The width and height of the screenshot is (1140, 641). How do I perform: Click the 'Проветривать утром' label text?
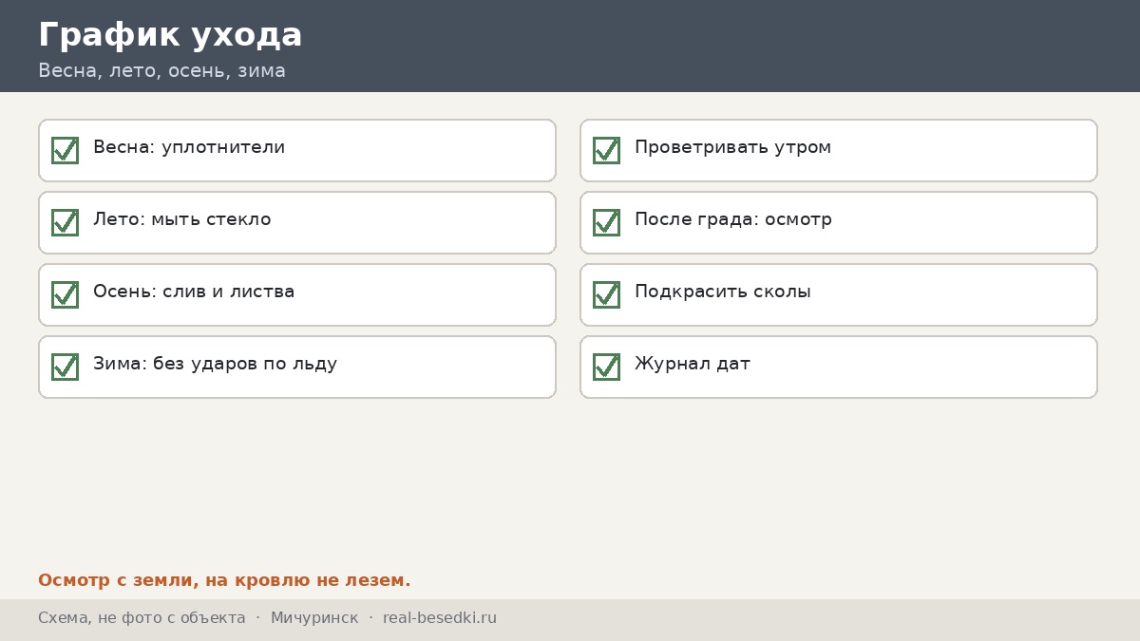(732, 147)
